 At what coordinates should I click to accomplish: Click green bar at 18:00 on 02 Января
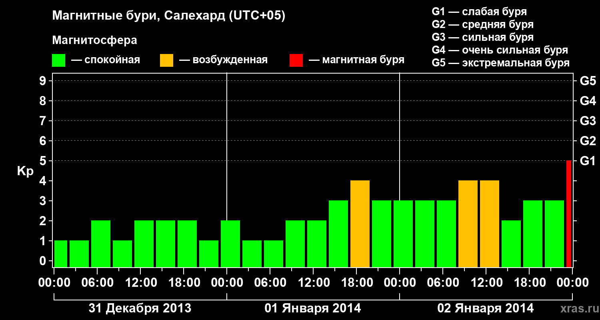click(x=533, y=234)
